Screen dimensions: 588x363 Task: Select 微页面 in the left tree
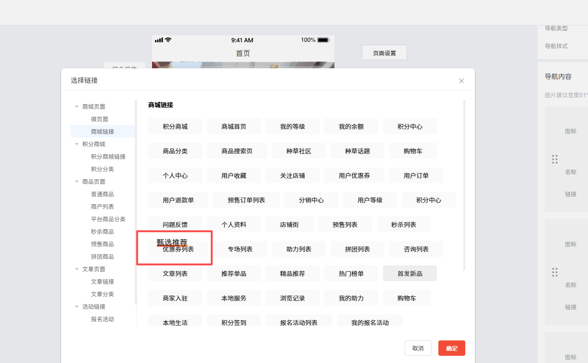100,119
